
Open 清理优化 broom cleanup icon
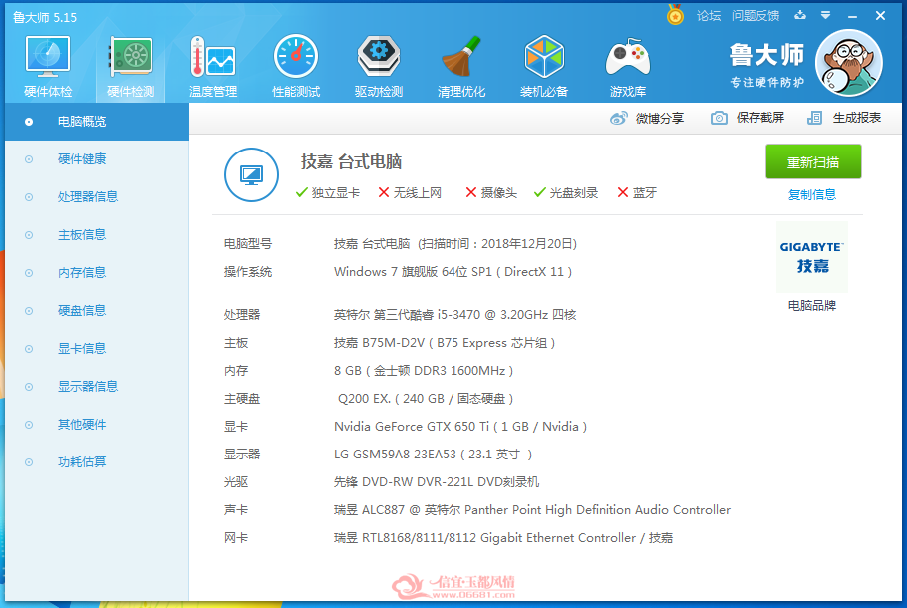[461, 57]
